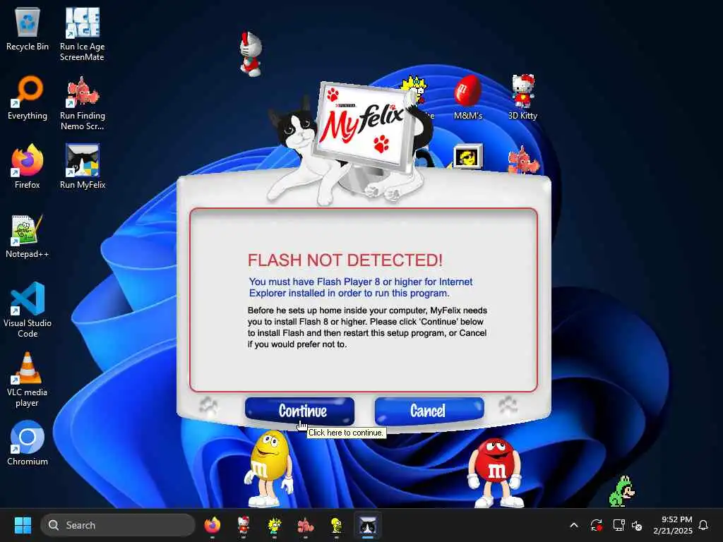
Task: Click the walking Hello Kitty robot screenmate
Action: pyautogui.click(x=251, y=54)
